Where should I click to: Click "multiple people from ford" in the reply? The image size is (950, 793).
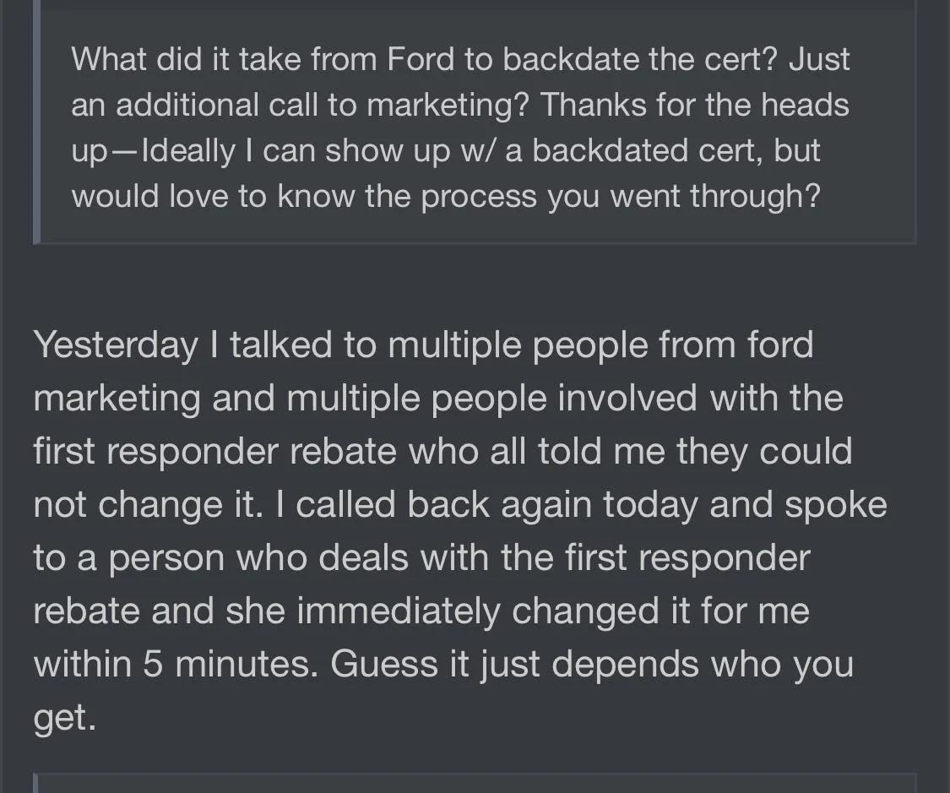point(600,345)
